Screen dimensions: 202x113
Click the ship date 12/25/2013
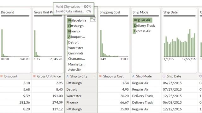172,96
